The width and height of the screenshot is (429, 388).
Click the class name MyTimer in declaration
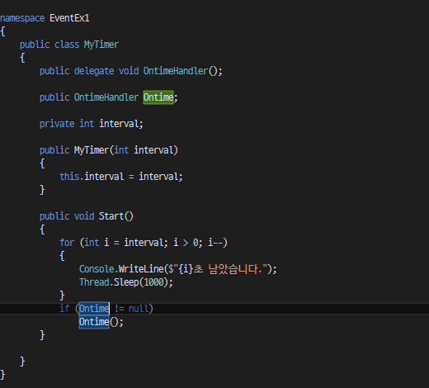[101, 45]
